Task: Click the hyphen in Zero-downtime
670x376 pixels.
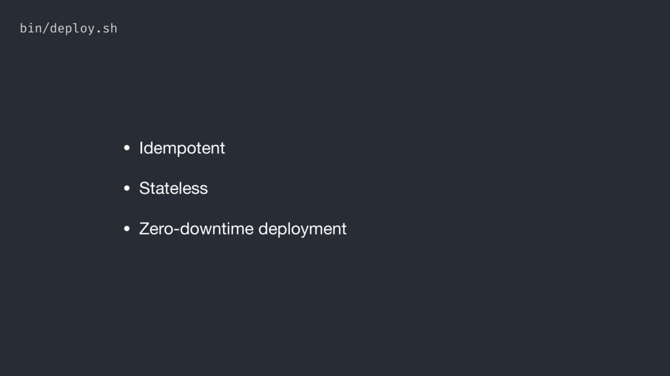Action: (177, 230)
